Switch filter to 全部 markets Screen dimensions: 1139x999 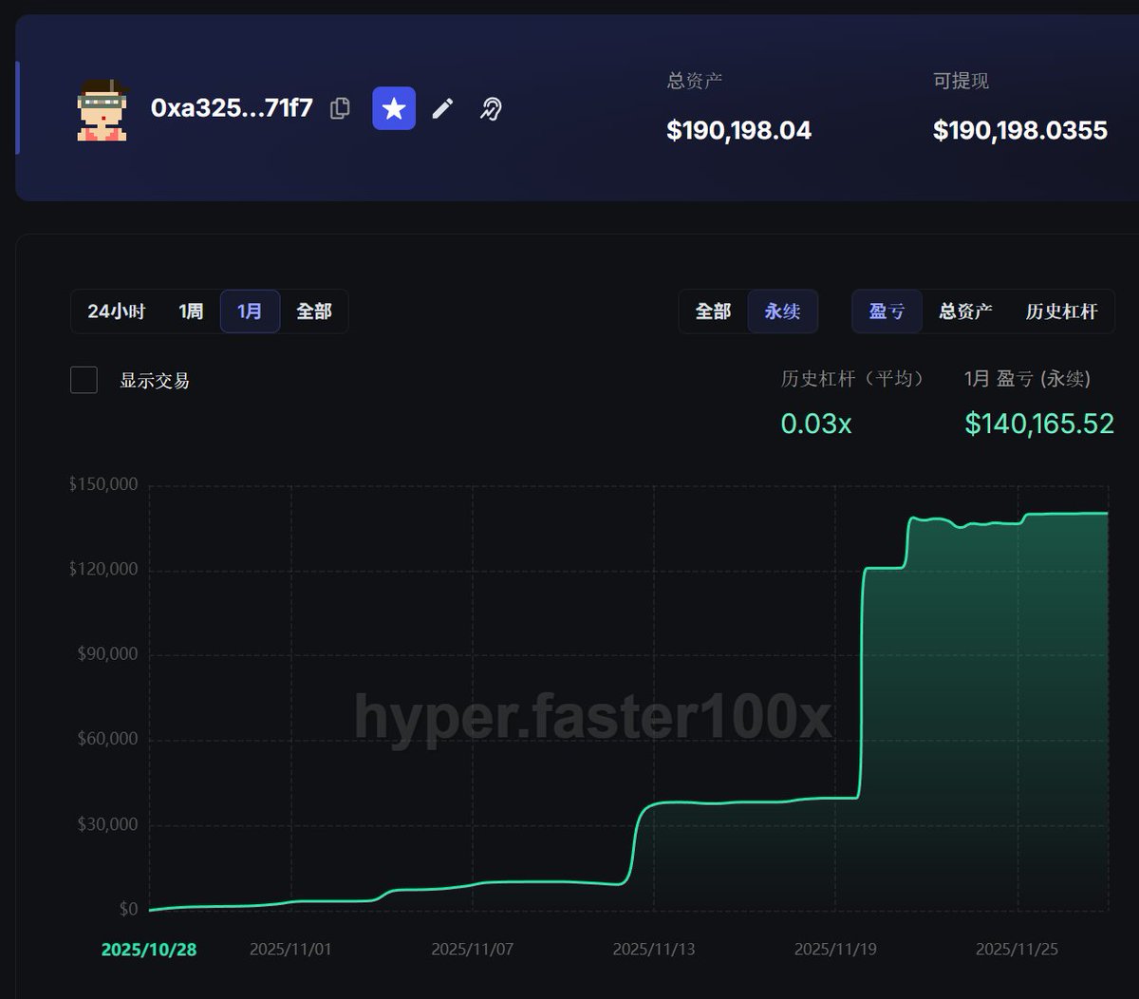[x=713, y=311]
